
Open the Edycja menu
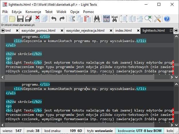coord(17,12)
